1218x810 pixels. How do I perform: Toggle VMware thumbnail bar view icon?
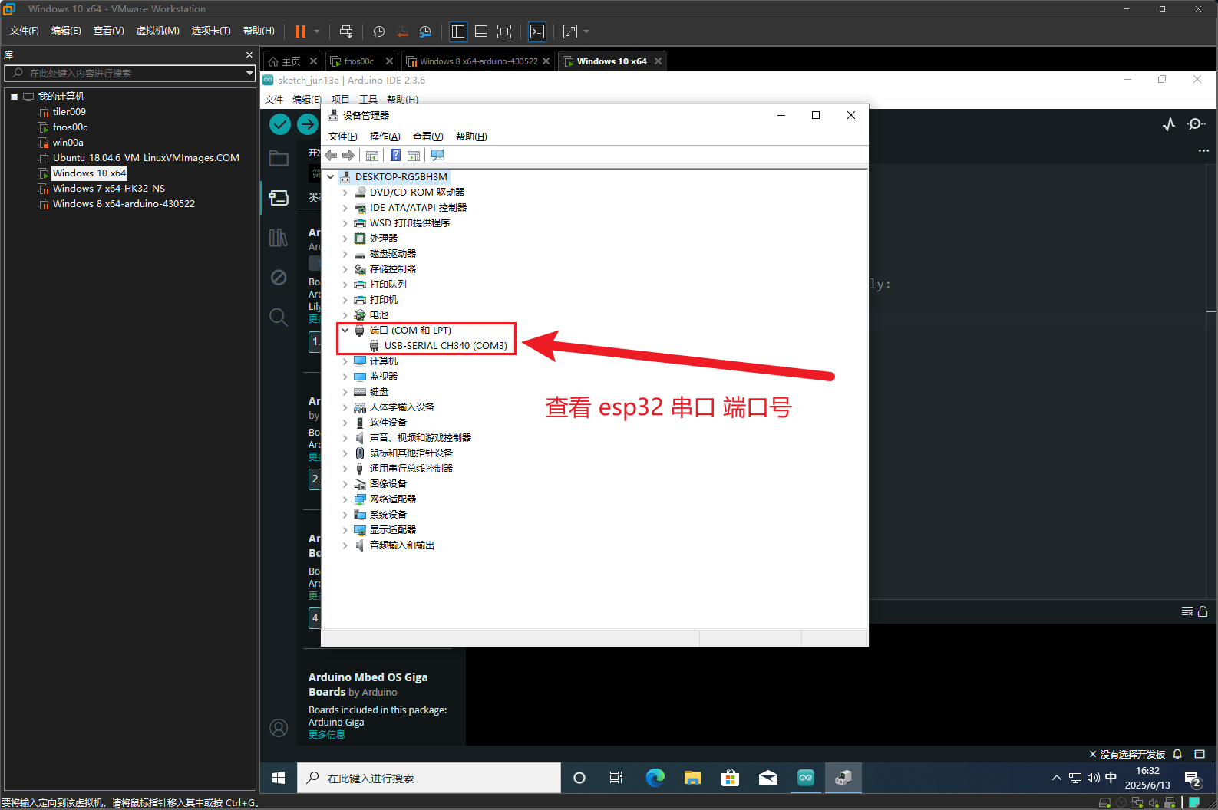click(x=481, y=31)
